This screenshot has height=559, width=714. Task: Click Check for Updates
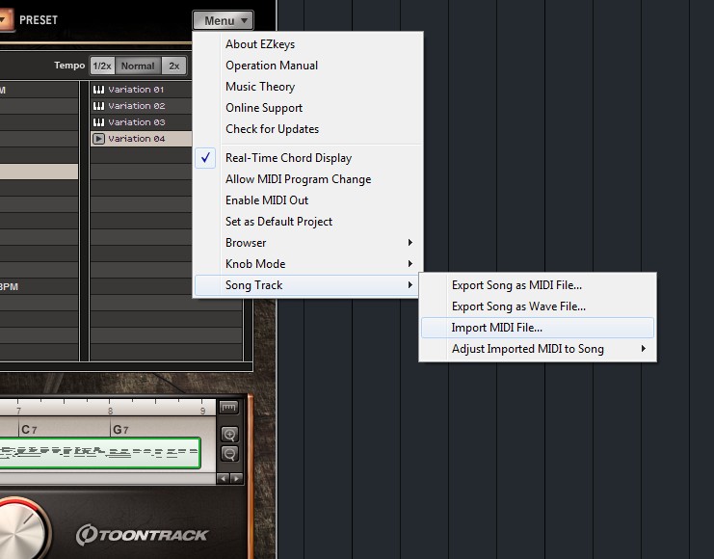tap(307, 129)
